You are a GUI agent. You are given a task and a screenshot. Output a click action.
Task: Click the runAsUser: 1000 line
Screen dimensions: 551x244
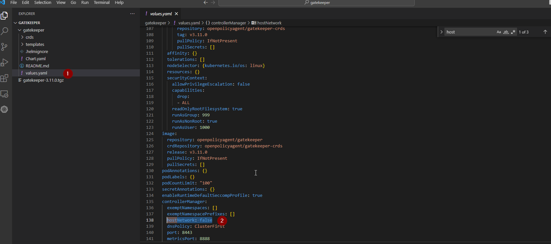click(191, 128)
